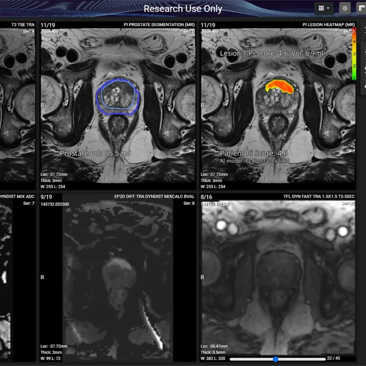This screenshot has width=366, height=366.
Task: Click the Research Use Only banner
Action: click(183, 9)
